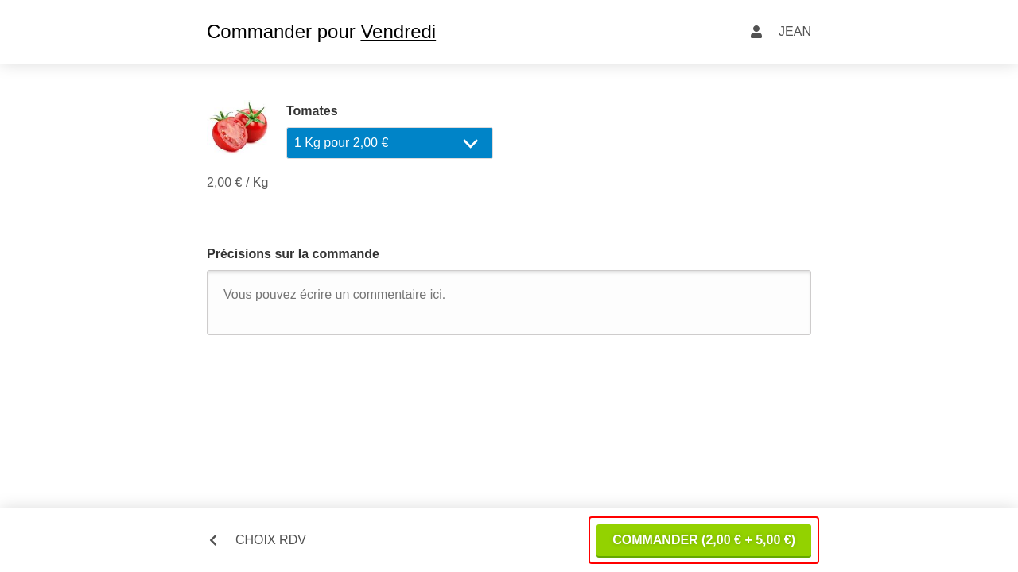The height and width of the screenshot is (572, 1018).
Task: Go back using the left chevron icon
Action: [x=213, y=540]
